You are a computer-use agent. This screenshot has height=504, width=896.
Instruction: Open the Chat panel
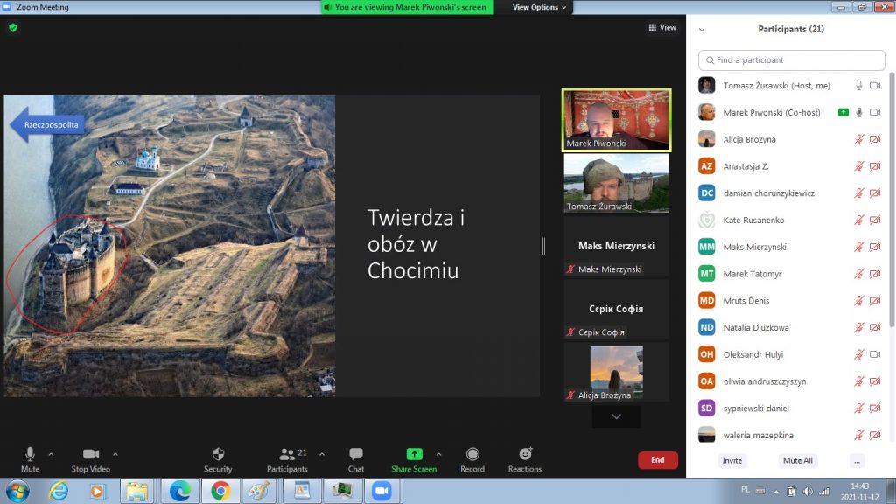[356, 454]
